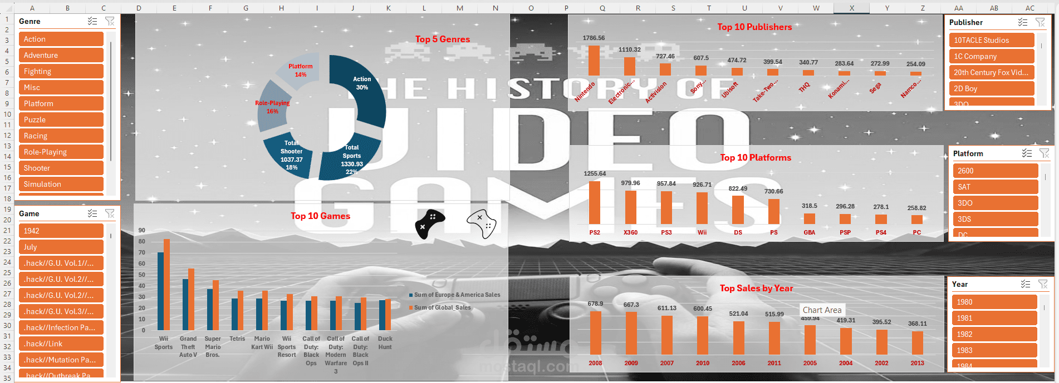Select column X header
1059x383 pixels.
click(x=852, y=8)
